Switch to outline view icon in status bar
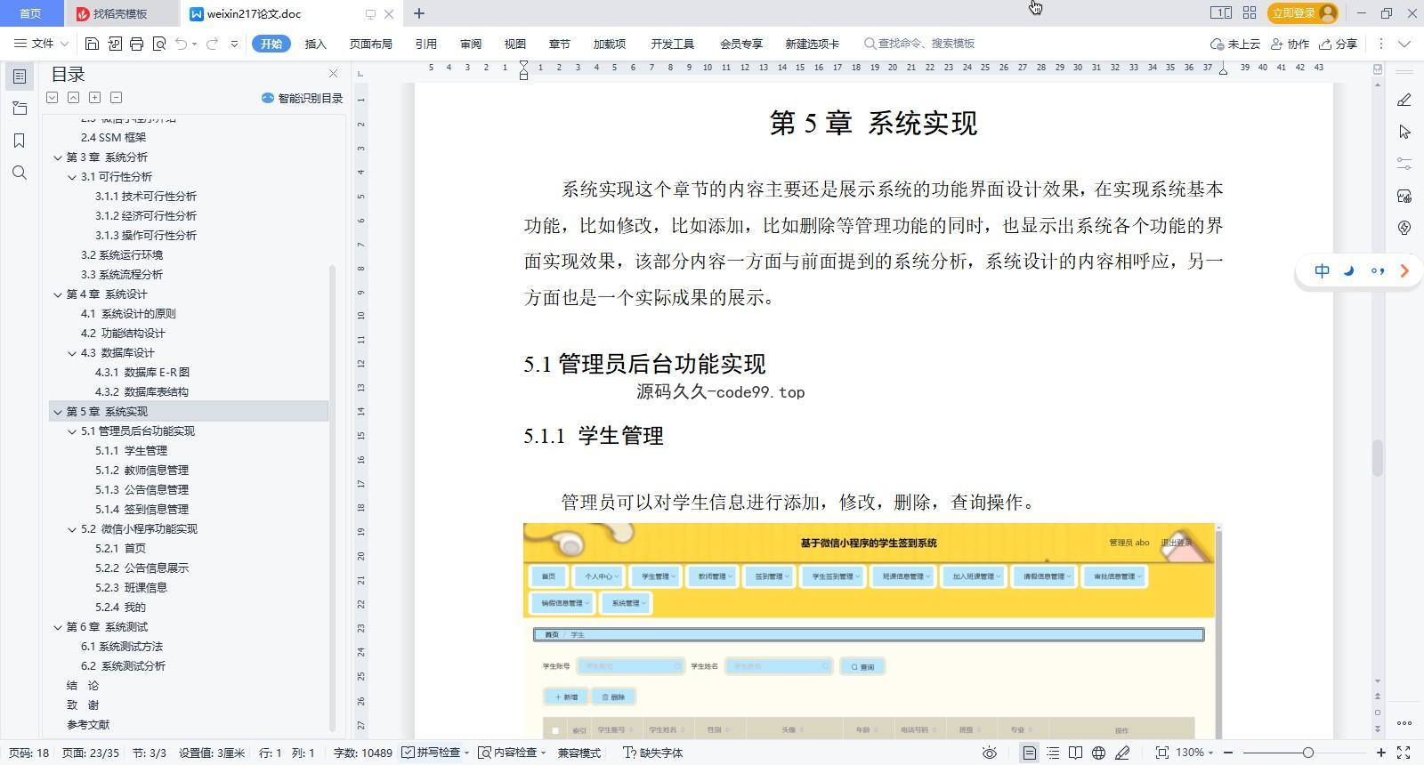Viewport: 1424px width, 765px height. (1053, 753)
